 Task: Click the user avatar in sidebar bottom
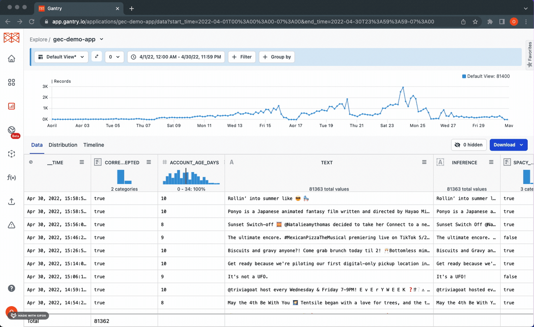pyautogui.click(x=12, y=312)
